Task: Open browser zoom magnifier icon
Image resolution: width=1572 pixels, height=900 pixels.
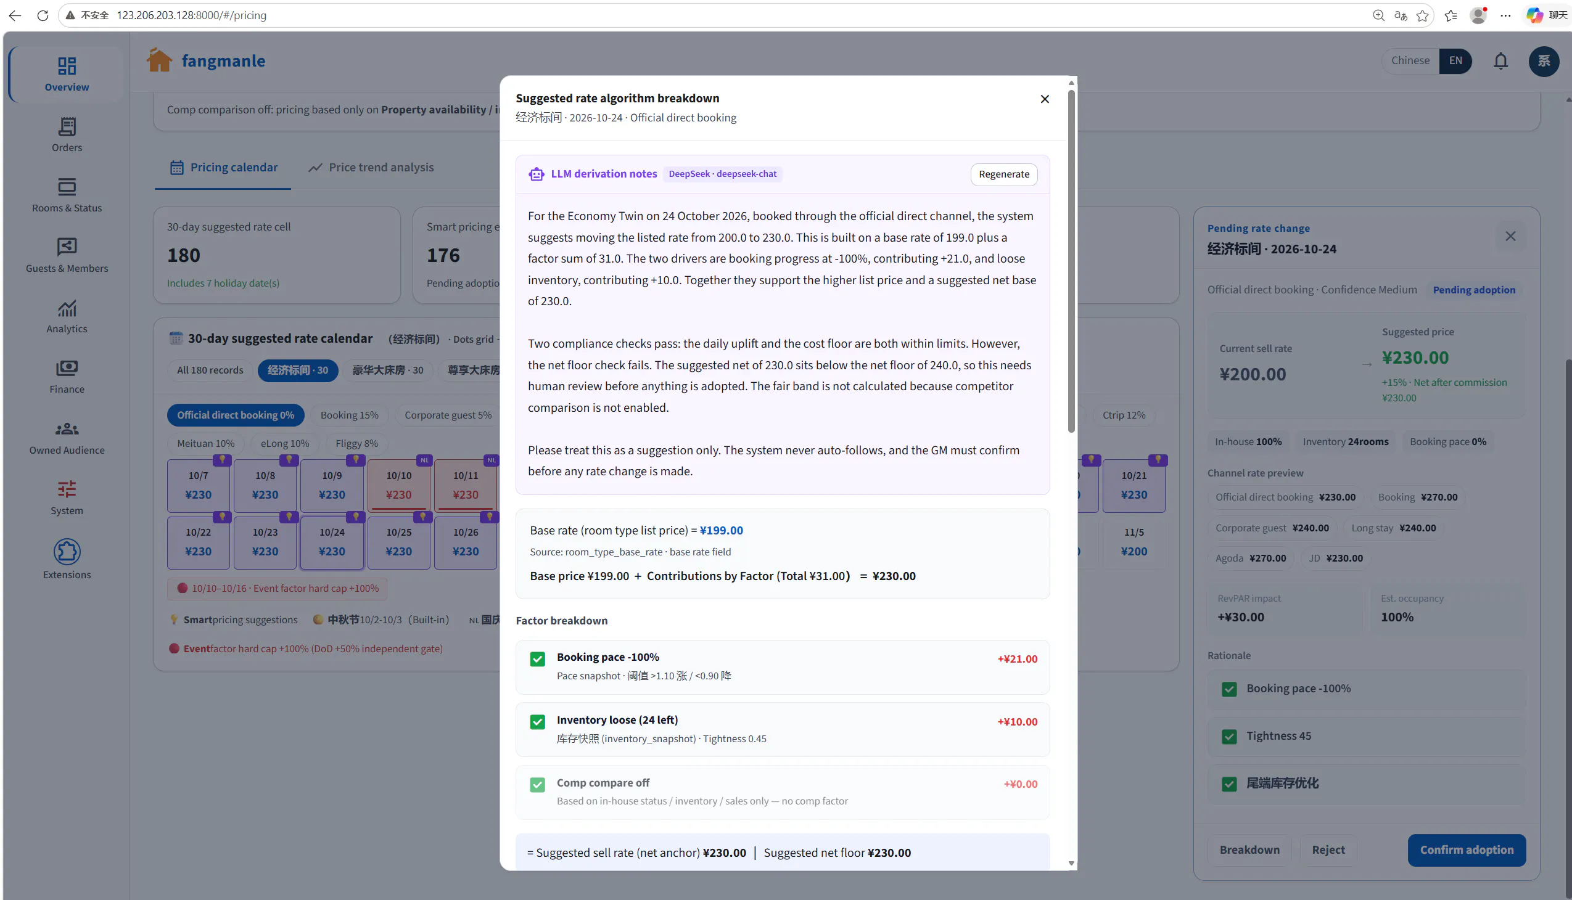Action: [1378, 15]
